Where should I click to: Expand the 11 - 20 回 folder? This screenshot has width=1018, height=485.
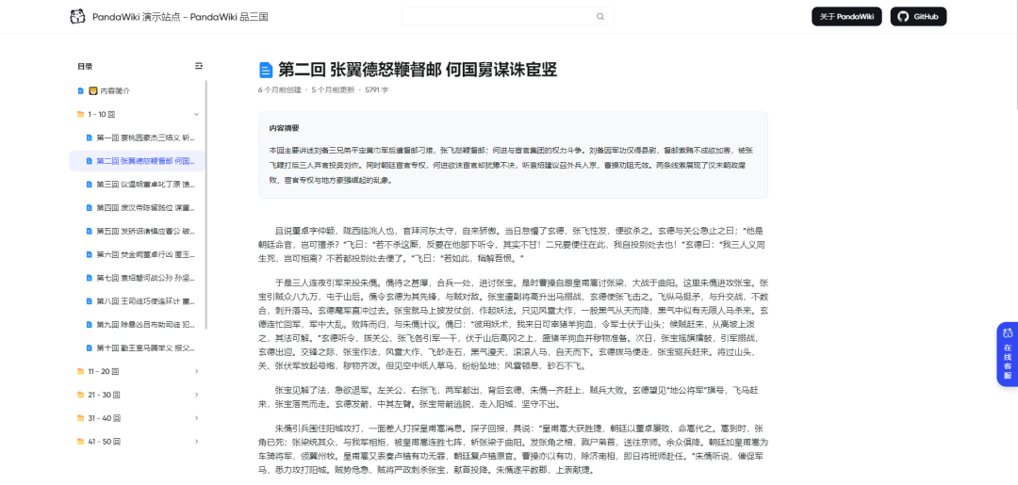point(196,371)
